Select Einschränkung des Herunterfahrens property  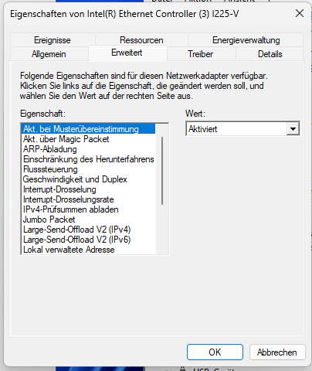[89, 159]
